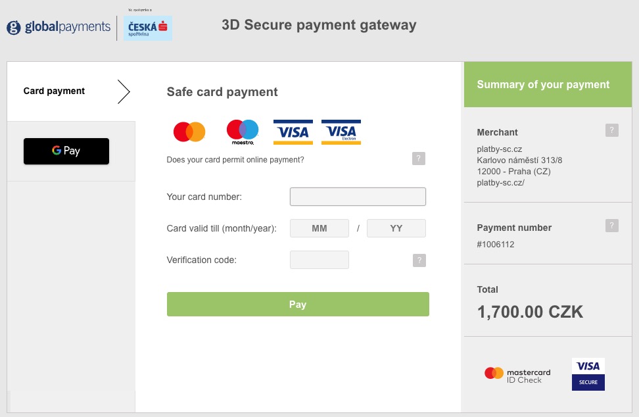639x417 pixels.
Task: Click the arrow next to Card payment
Action: [x=124, y=92]
